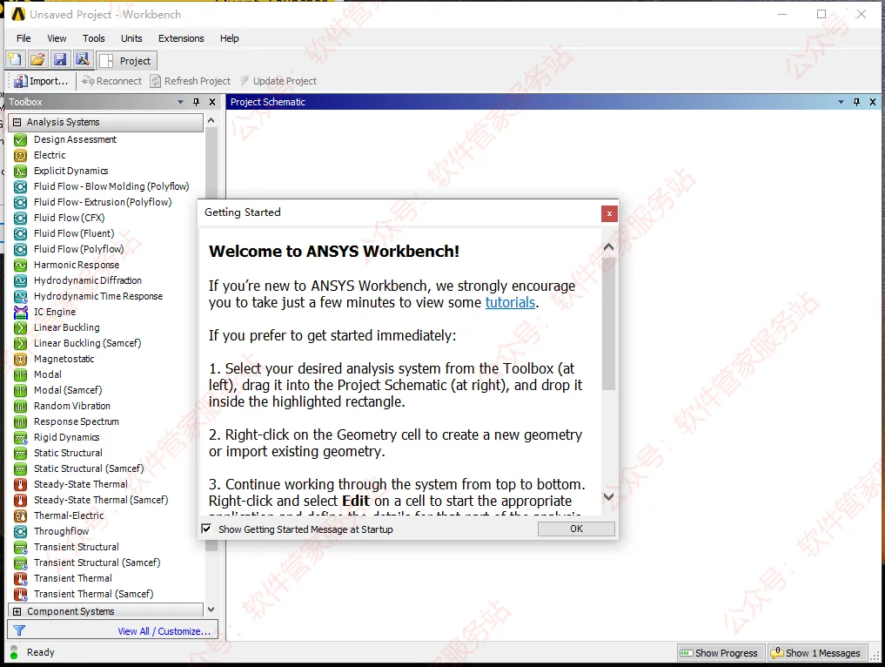Open the Toolbox panel dropdown arrow
This screenshot has width=885, height=667.
point(181,102)
